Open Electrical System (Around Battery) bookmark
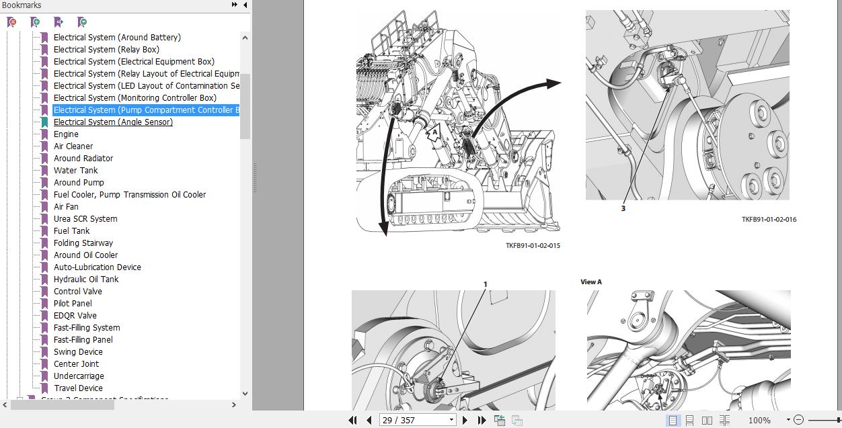Screen dimensions: 842x428 point(117,37)
